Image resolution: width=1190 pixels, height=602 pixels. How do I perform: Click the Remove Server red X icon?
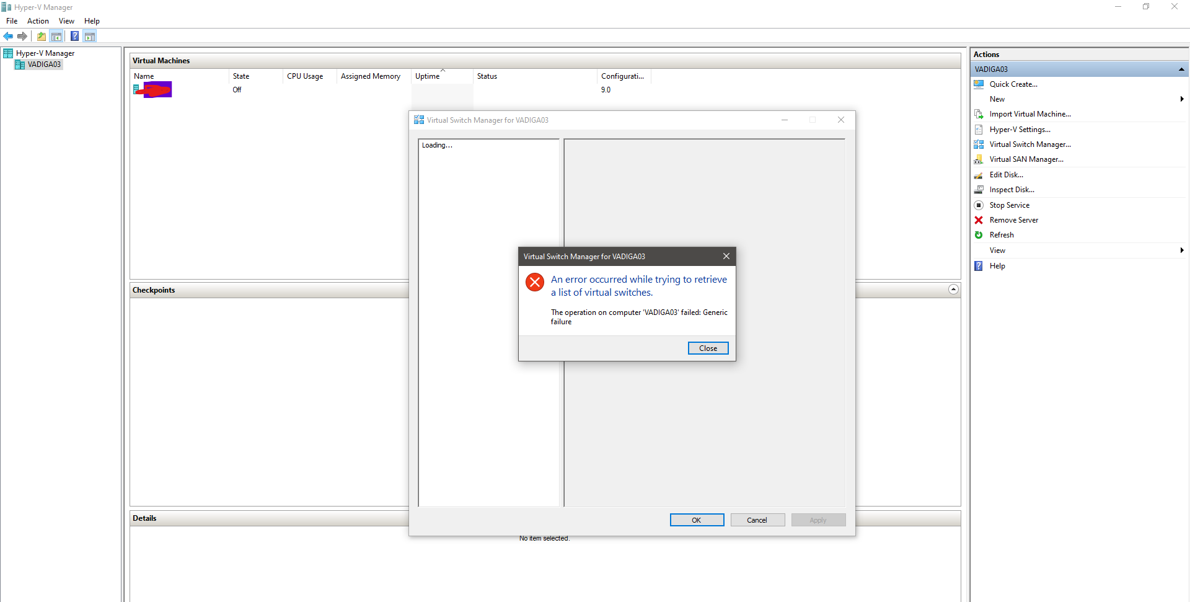coord(979,220)
